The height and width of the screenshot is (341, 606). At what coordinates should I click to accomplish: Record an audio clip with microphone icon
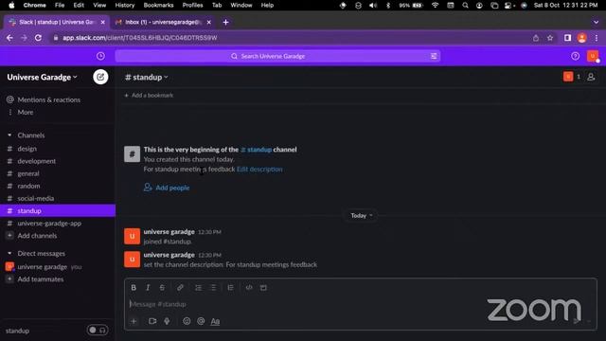click(167, 321)
